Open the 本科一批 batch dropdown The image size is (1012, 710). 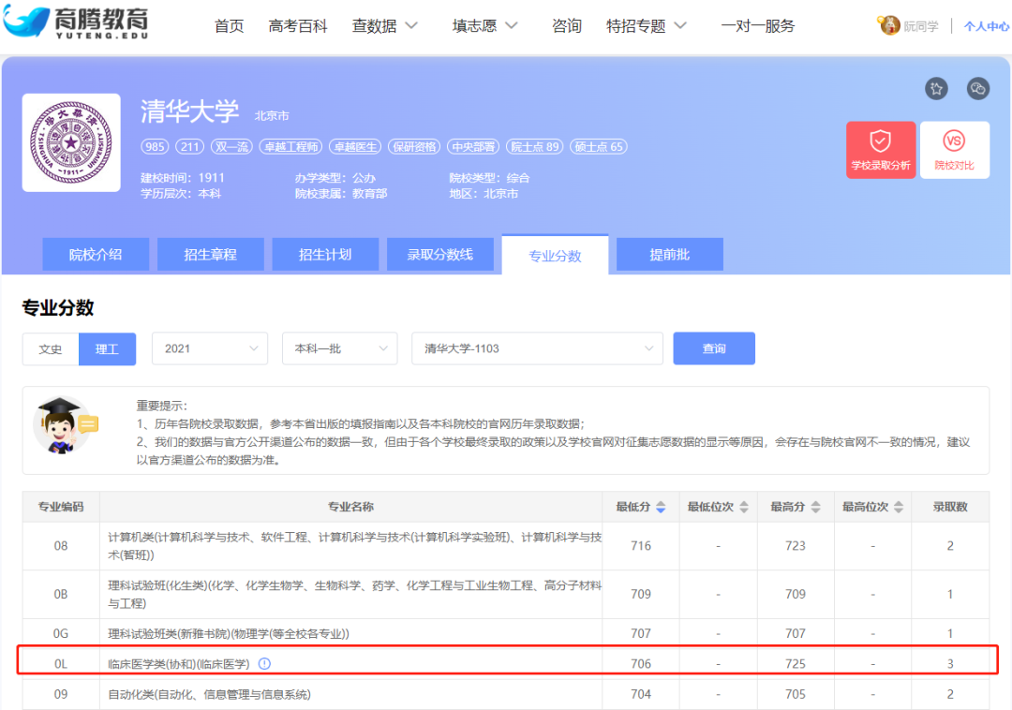[x=339, y=348]
